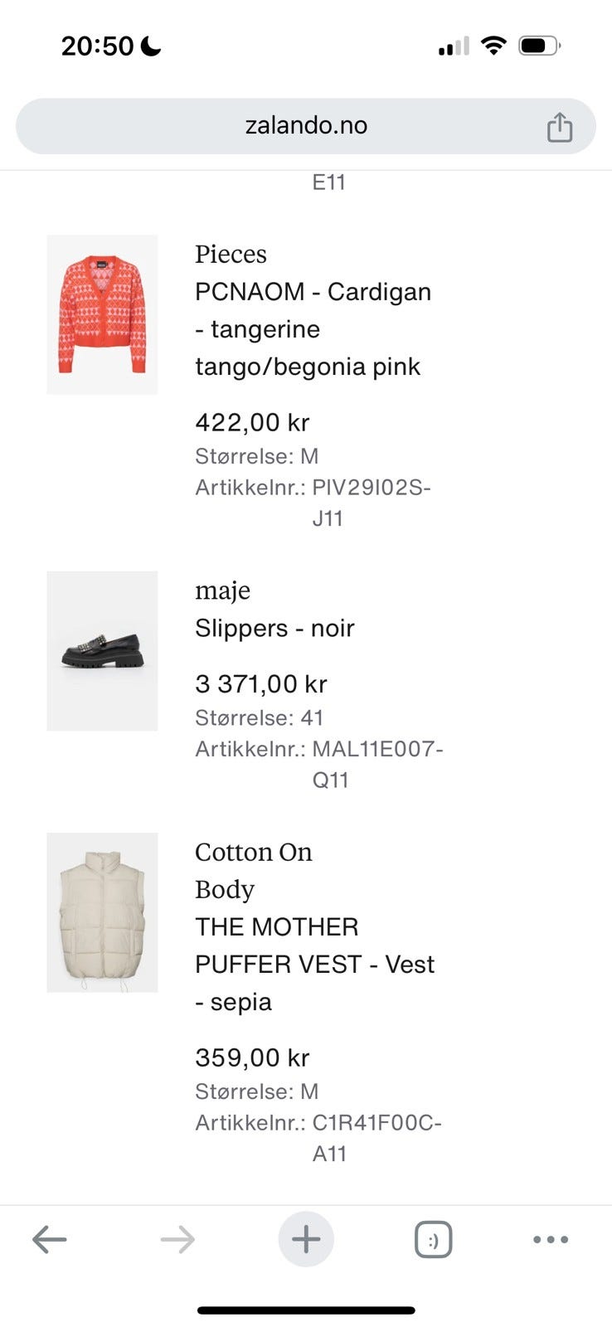Tap the Slippers - noir product name
This screenshot has height=1327, width=612.
(x=274, y=628)
